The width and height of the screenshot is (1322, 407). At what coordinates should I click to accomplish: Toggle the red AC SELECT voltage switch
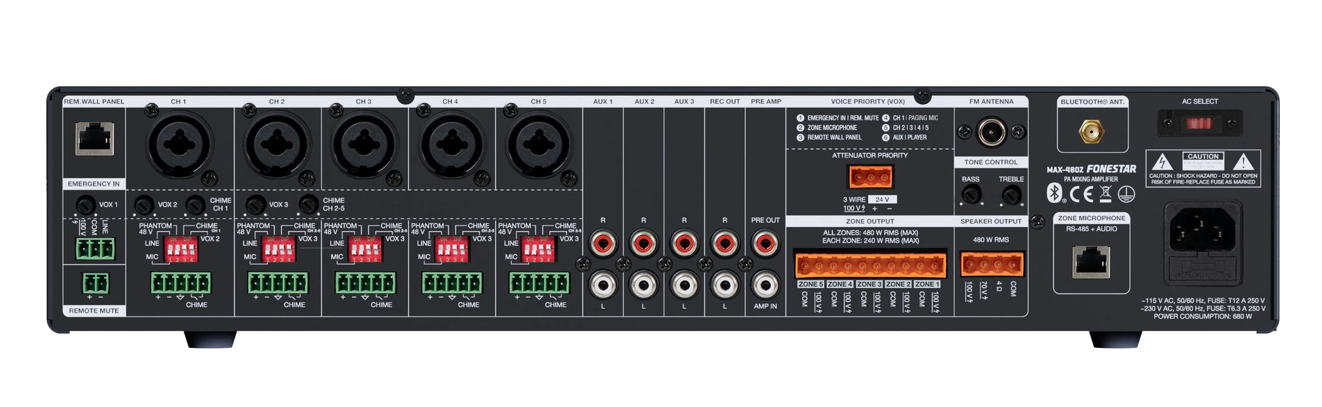click(x=1199, y=123)
